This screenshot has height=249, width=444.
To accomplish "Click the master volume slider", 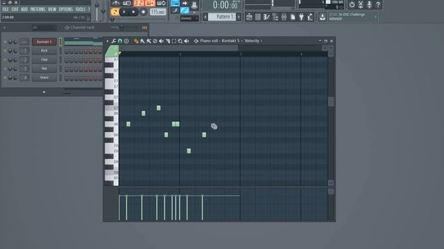I will pyautogui.click(x=97, y=11).
